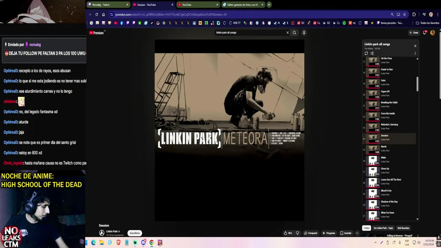
Task: Like the video (38 k)
Action: click(288, 233)
